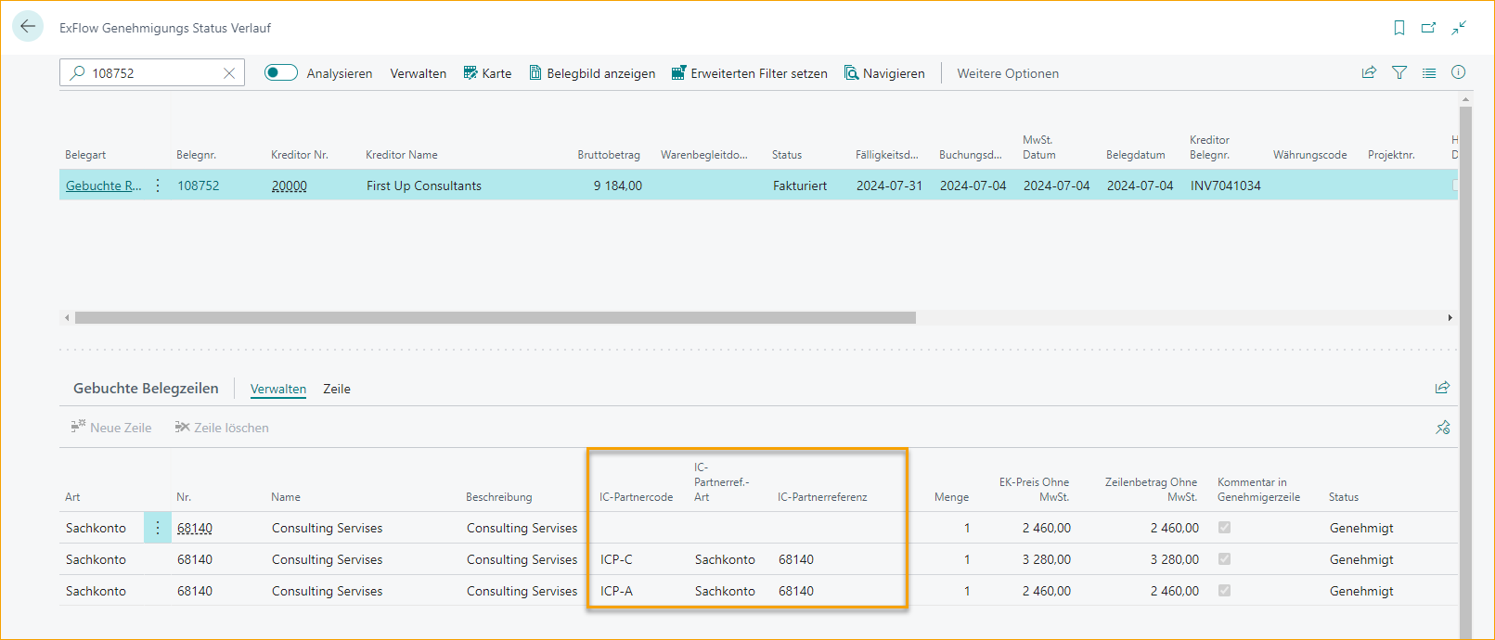Toggle comment checkbox in the ICP-A row
Viewport: 1495px width, 640px height.
point(1224,591)
